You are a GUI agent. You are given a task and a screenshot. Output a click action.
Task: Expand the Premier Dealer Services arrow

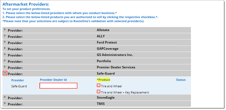coord(5,67)
